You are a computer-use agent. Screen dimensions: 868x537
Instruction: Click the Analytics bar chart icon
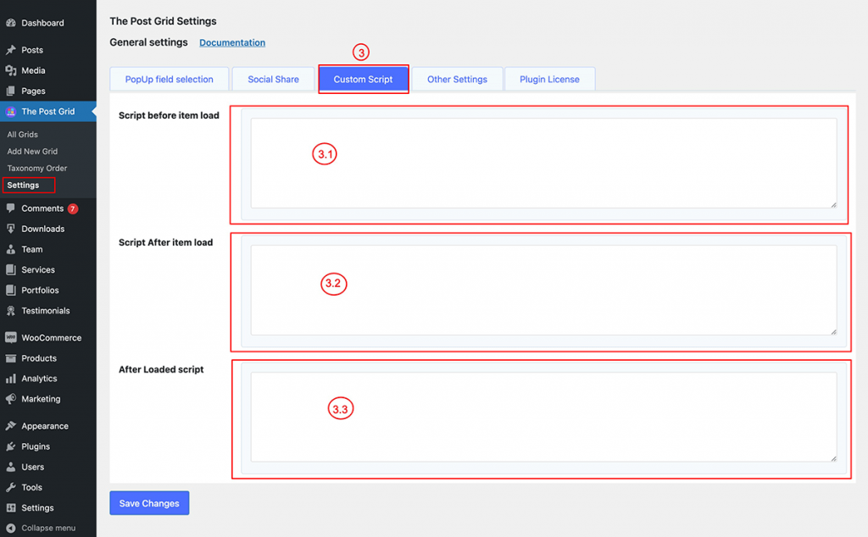coord(10,379)
